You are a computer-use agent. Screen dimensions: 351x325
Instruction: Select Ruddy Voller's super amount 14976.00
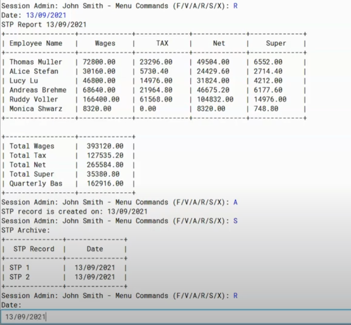tap(271, 99)
